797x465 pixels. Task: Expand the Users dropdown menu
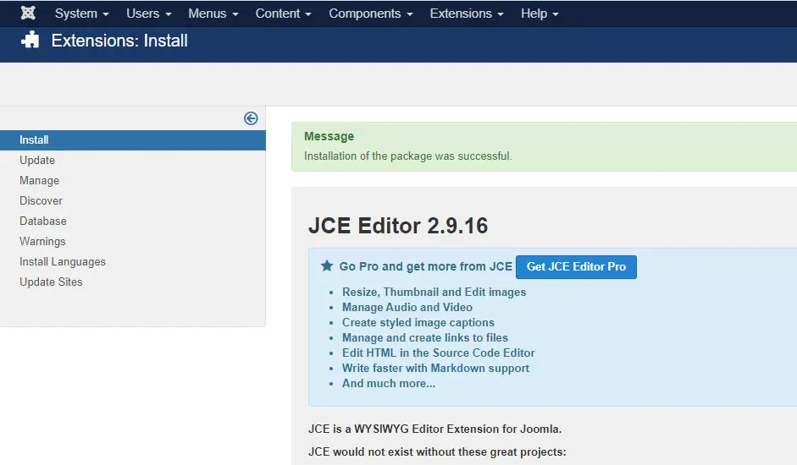[x=148, y=14]
